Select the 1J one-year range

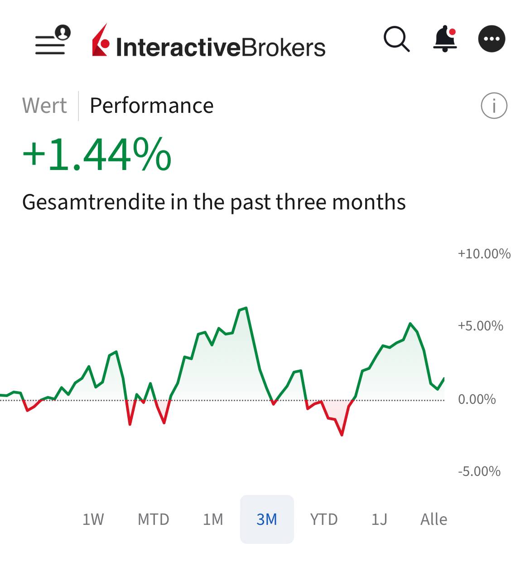click(379, 519)
